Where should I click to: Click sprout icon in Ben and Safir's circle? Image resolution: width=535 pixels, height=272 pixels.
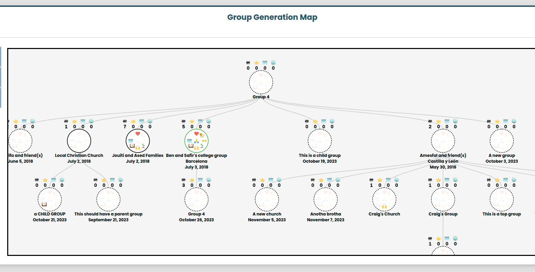point(202,146)
